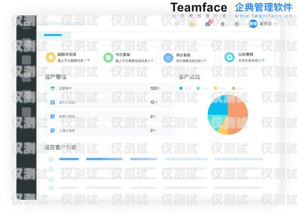Click the 120个 customer count

point(155,88)
